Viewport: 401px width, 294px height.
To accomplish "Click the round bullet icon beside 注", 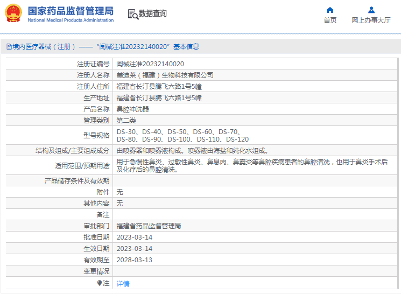I will (100, 283).
